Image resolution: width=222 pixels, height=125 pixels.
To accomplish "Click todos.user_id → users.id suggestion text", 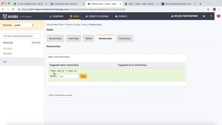I will (x=63, y=71).
